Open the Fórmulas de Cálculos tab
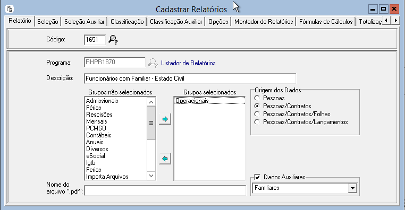Image resolution: width=405 pixels, height=210 pixels. [x=326, y=22]
